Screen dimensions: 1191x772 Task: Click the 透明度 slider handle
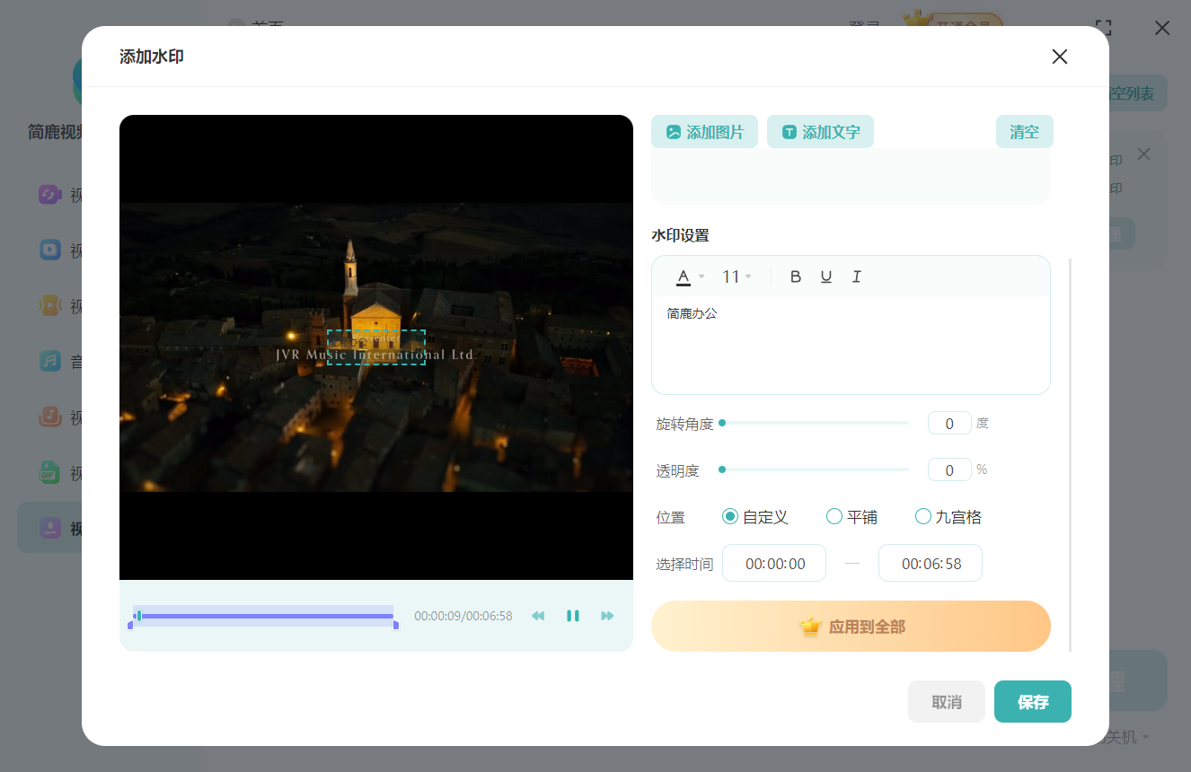(722, 469)
